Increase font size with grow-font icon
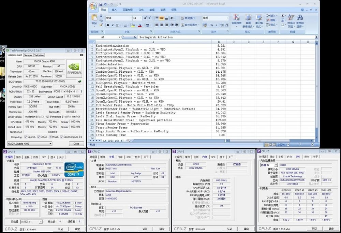Screen dimensions: 341x233 (145, 18)
